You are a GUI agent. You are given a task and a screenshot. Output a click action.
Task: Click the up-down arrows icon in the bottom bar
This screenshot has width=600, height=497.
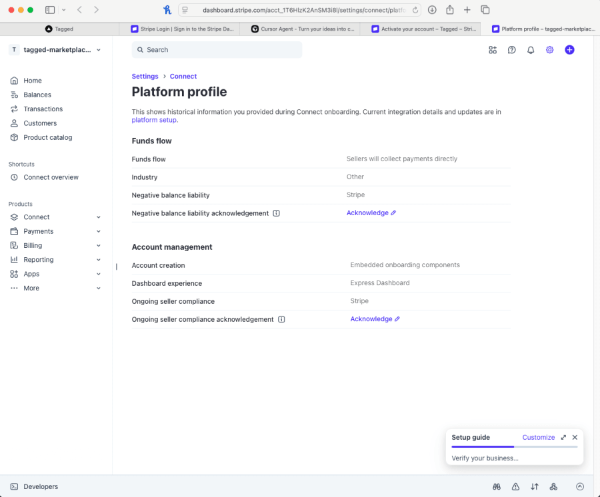pyautogui.click(x=535, y=487)
